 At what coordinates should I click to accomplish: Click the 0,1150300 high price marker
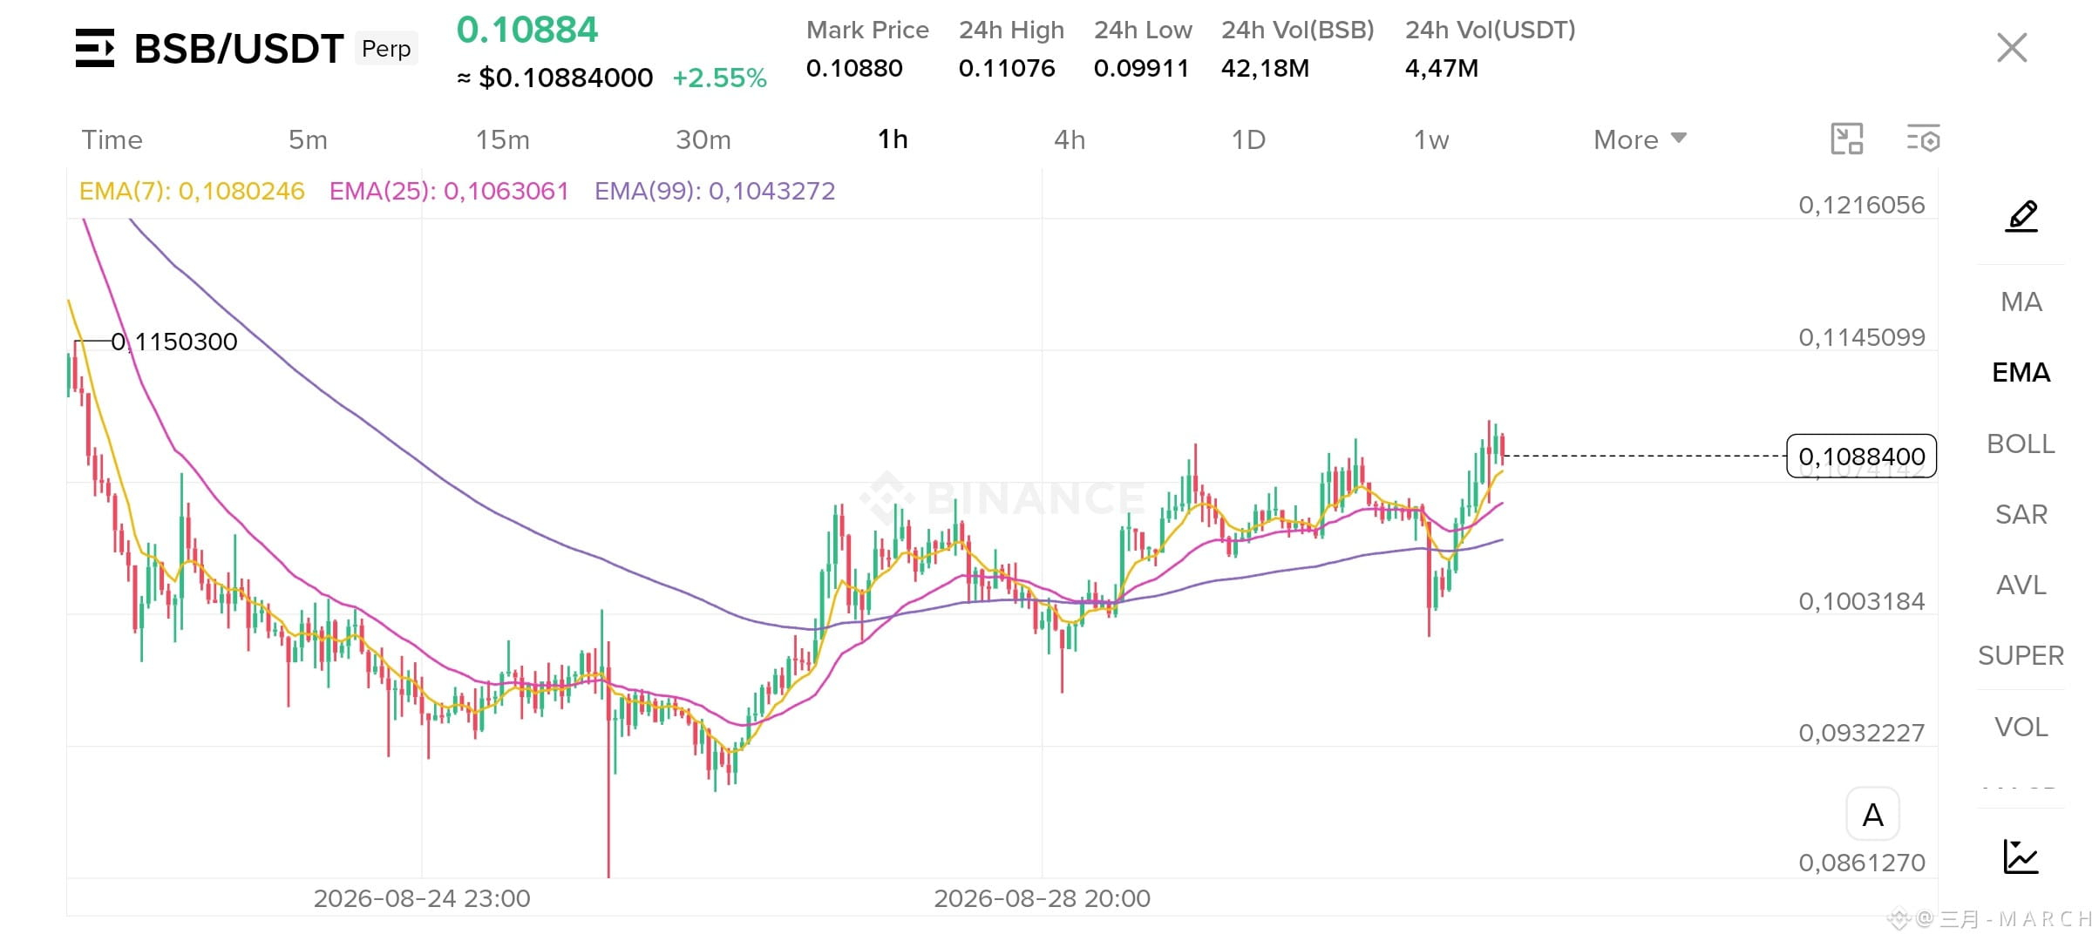(x=174, y=342)
